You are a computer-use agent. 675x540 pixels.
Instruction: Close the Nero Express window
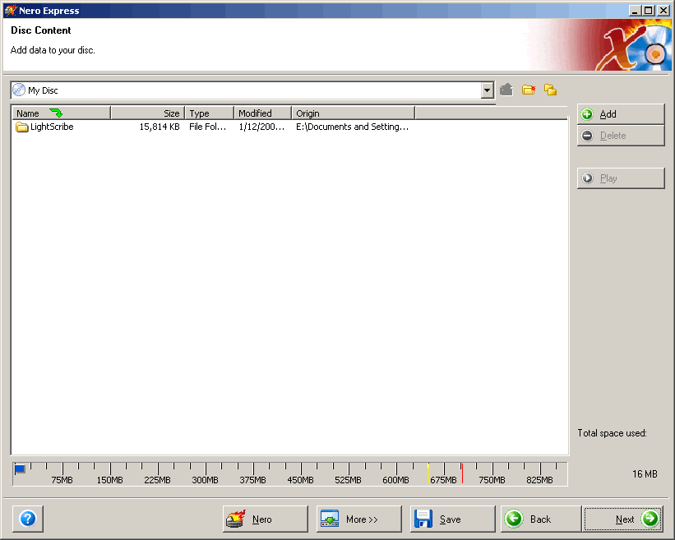coord(663,11)
